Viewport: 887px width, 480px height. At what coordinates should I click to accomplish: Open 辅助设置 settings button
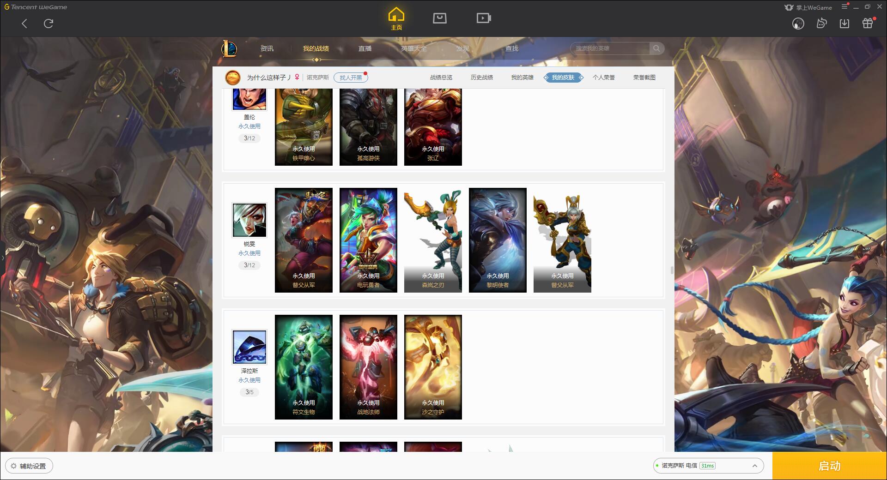29,466
